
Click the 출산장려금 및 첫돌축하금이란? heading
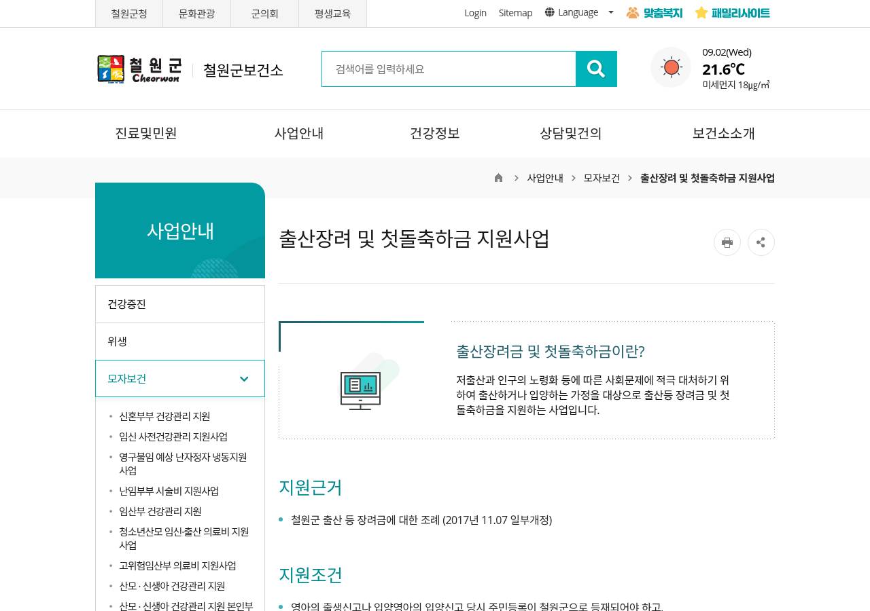coord(551,352)
